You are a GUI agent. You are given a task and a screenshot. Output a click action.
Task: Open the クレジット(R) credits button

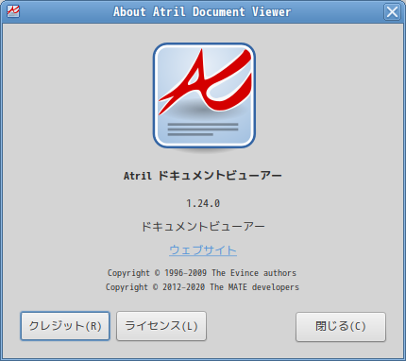point(65,326)
